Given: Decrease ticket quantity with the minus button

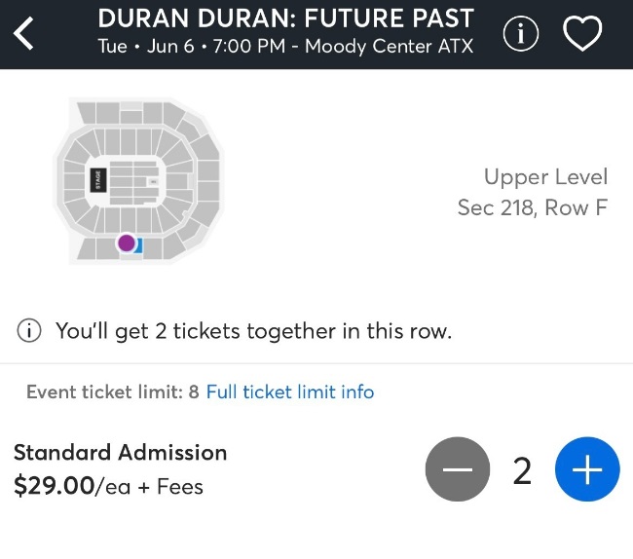Looking at the screenshot, I should click(458, 470).
